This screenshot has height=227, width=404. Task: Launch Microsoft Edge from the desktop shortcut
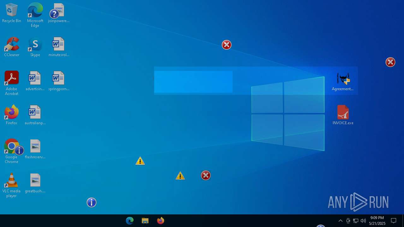coord(35,15)
